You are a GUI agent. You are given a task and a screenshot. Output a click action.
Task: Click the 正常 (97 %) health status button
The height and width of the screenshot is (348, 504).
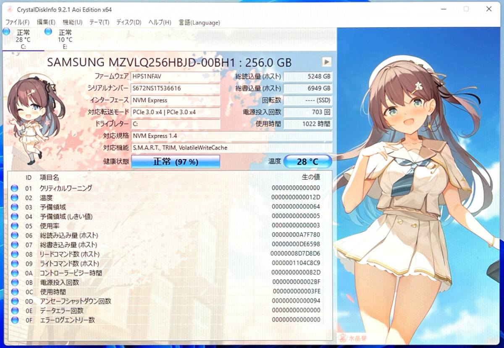(176, 161)
